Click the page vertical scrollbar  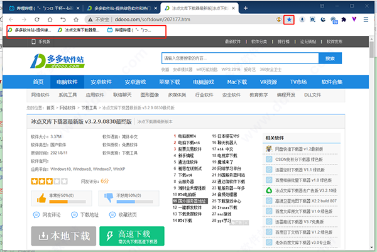coord(372,143)
